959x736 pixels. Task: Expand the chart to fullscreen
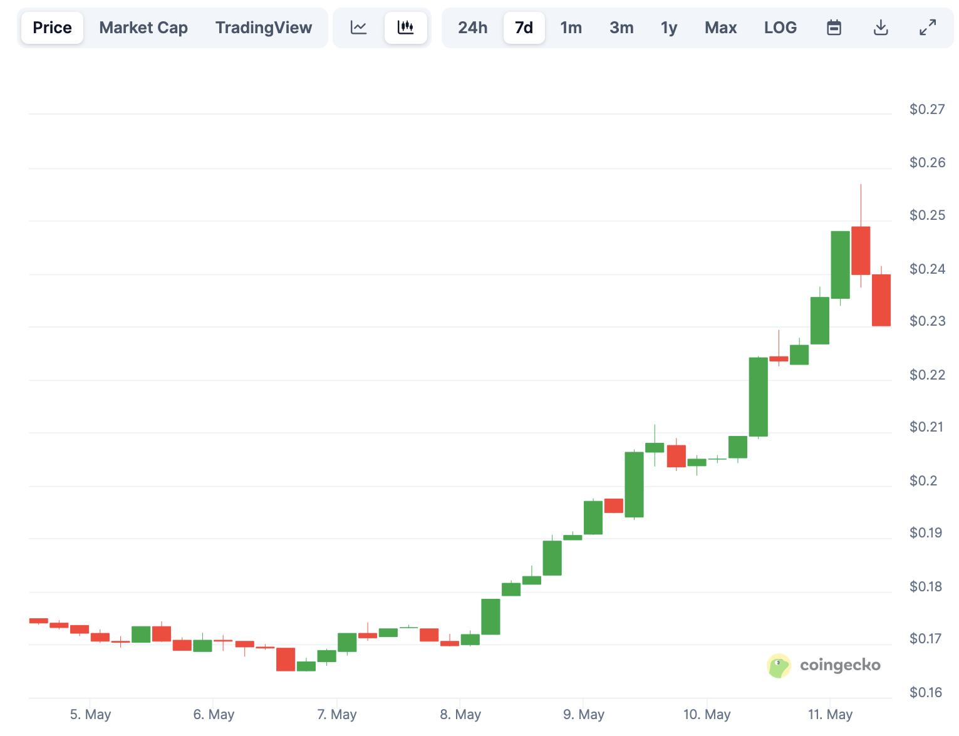[x=928, y=28]
